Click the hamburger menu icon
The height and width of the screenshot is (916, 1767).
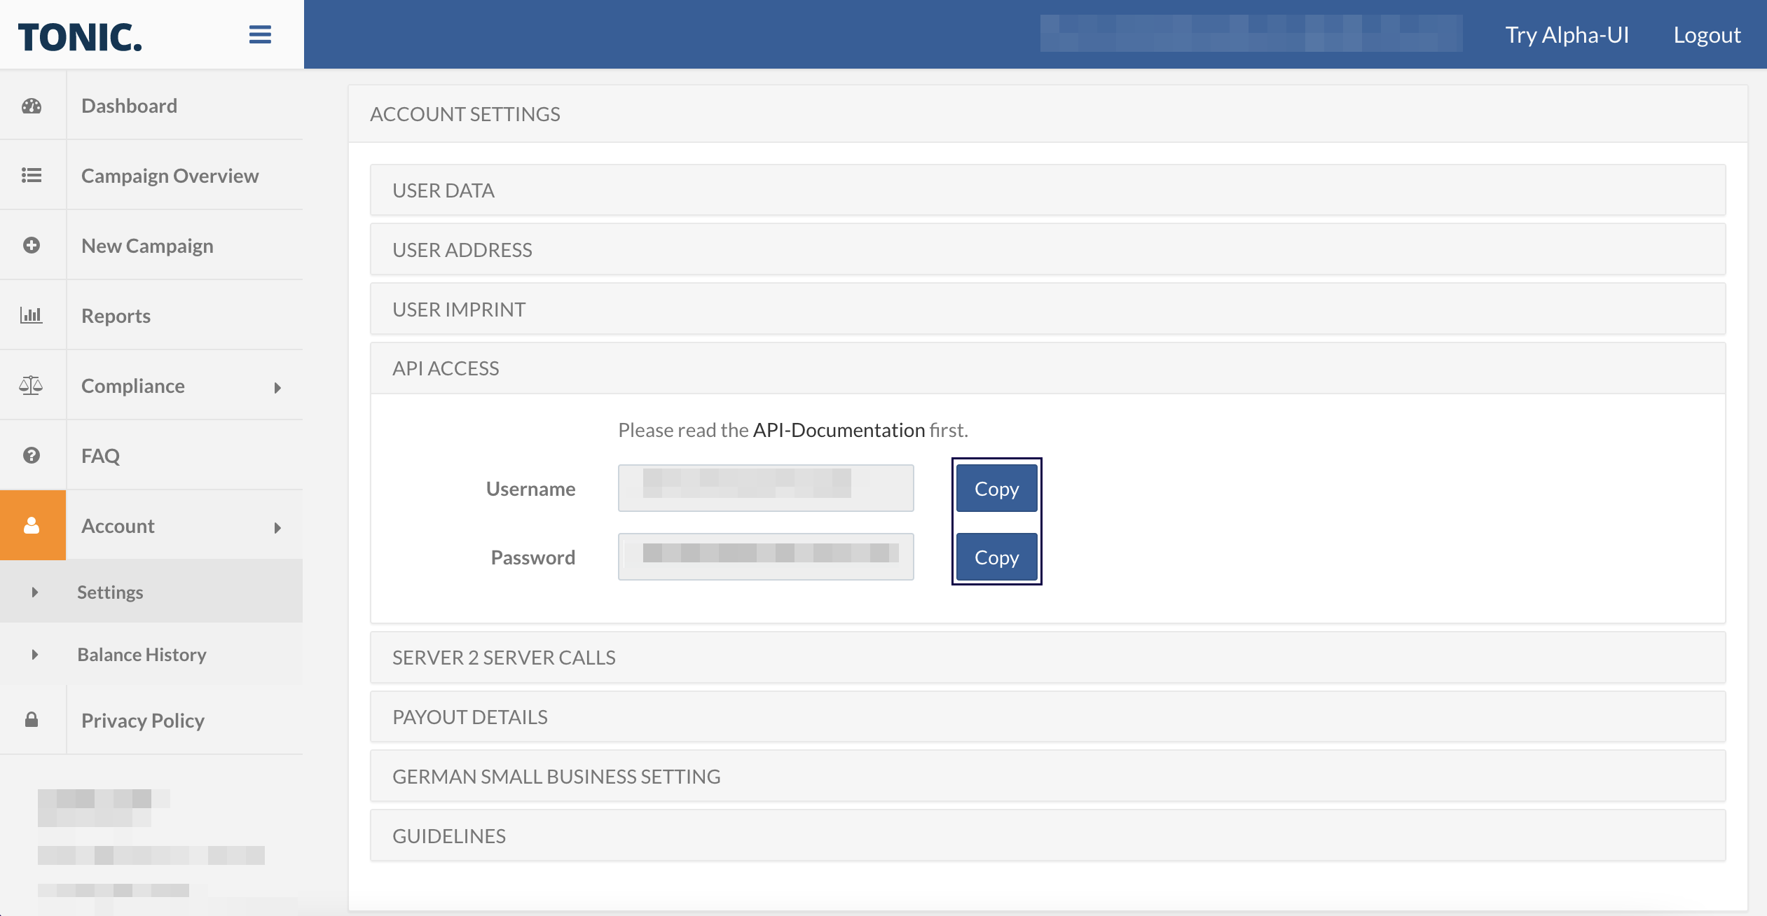260,34
